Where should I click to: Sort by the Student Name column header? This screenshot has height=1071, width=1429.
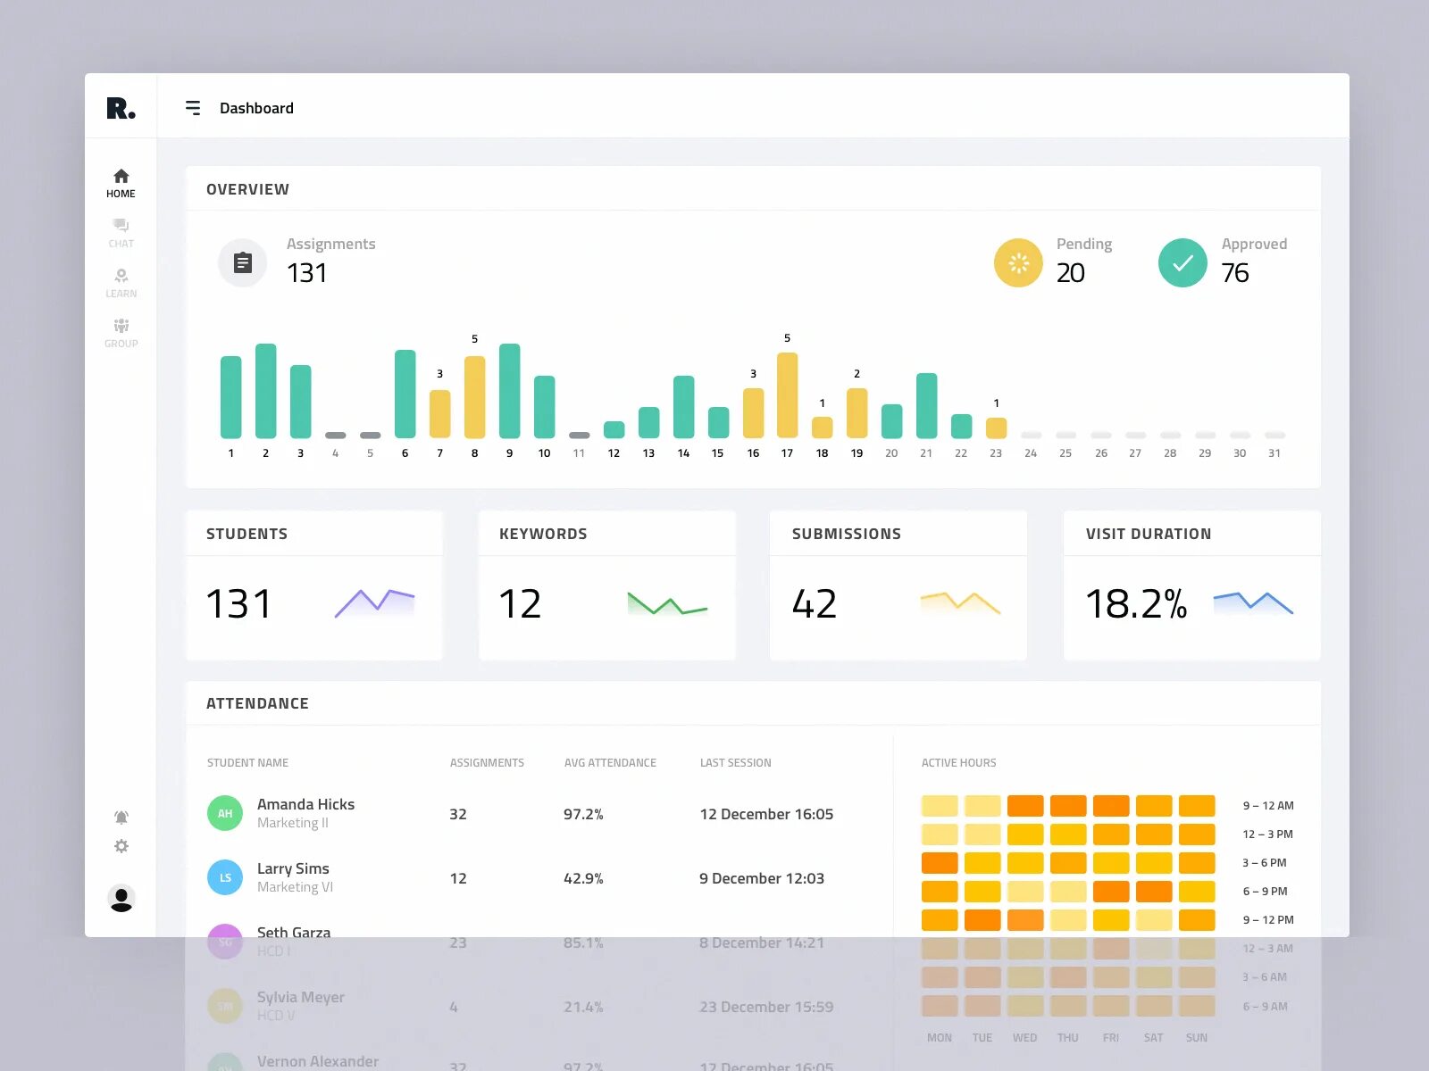click(247, 763)
